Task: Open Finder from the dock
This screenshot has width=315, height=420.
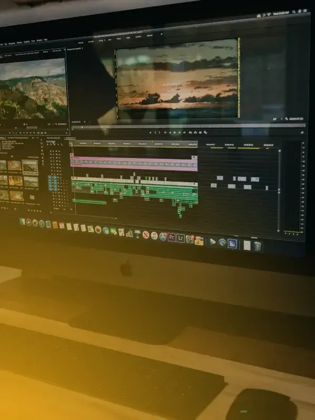Action: pyautogui.click(x=22, y=222)
